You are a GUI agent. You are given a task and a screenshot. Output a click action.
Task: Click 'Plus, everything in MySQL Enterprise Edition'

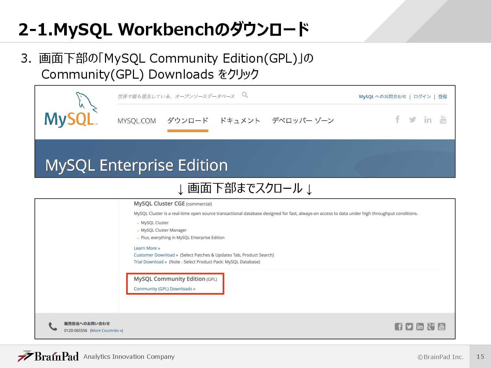tap(183, 237)
